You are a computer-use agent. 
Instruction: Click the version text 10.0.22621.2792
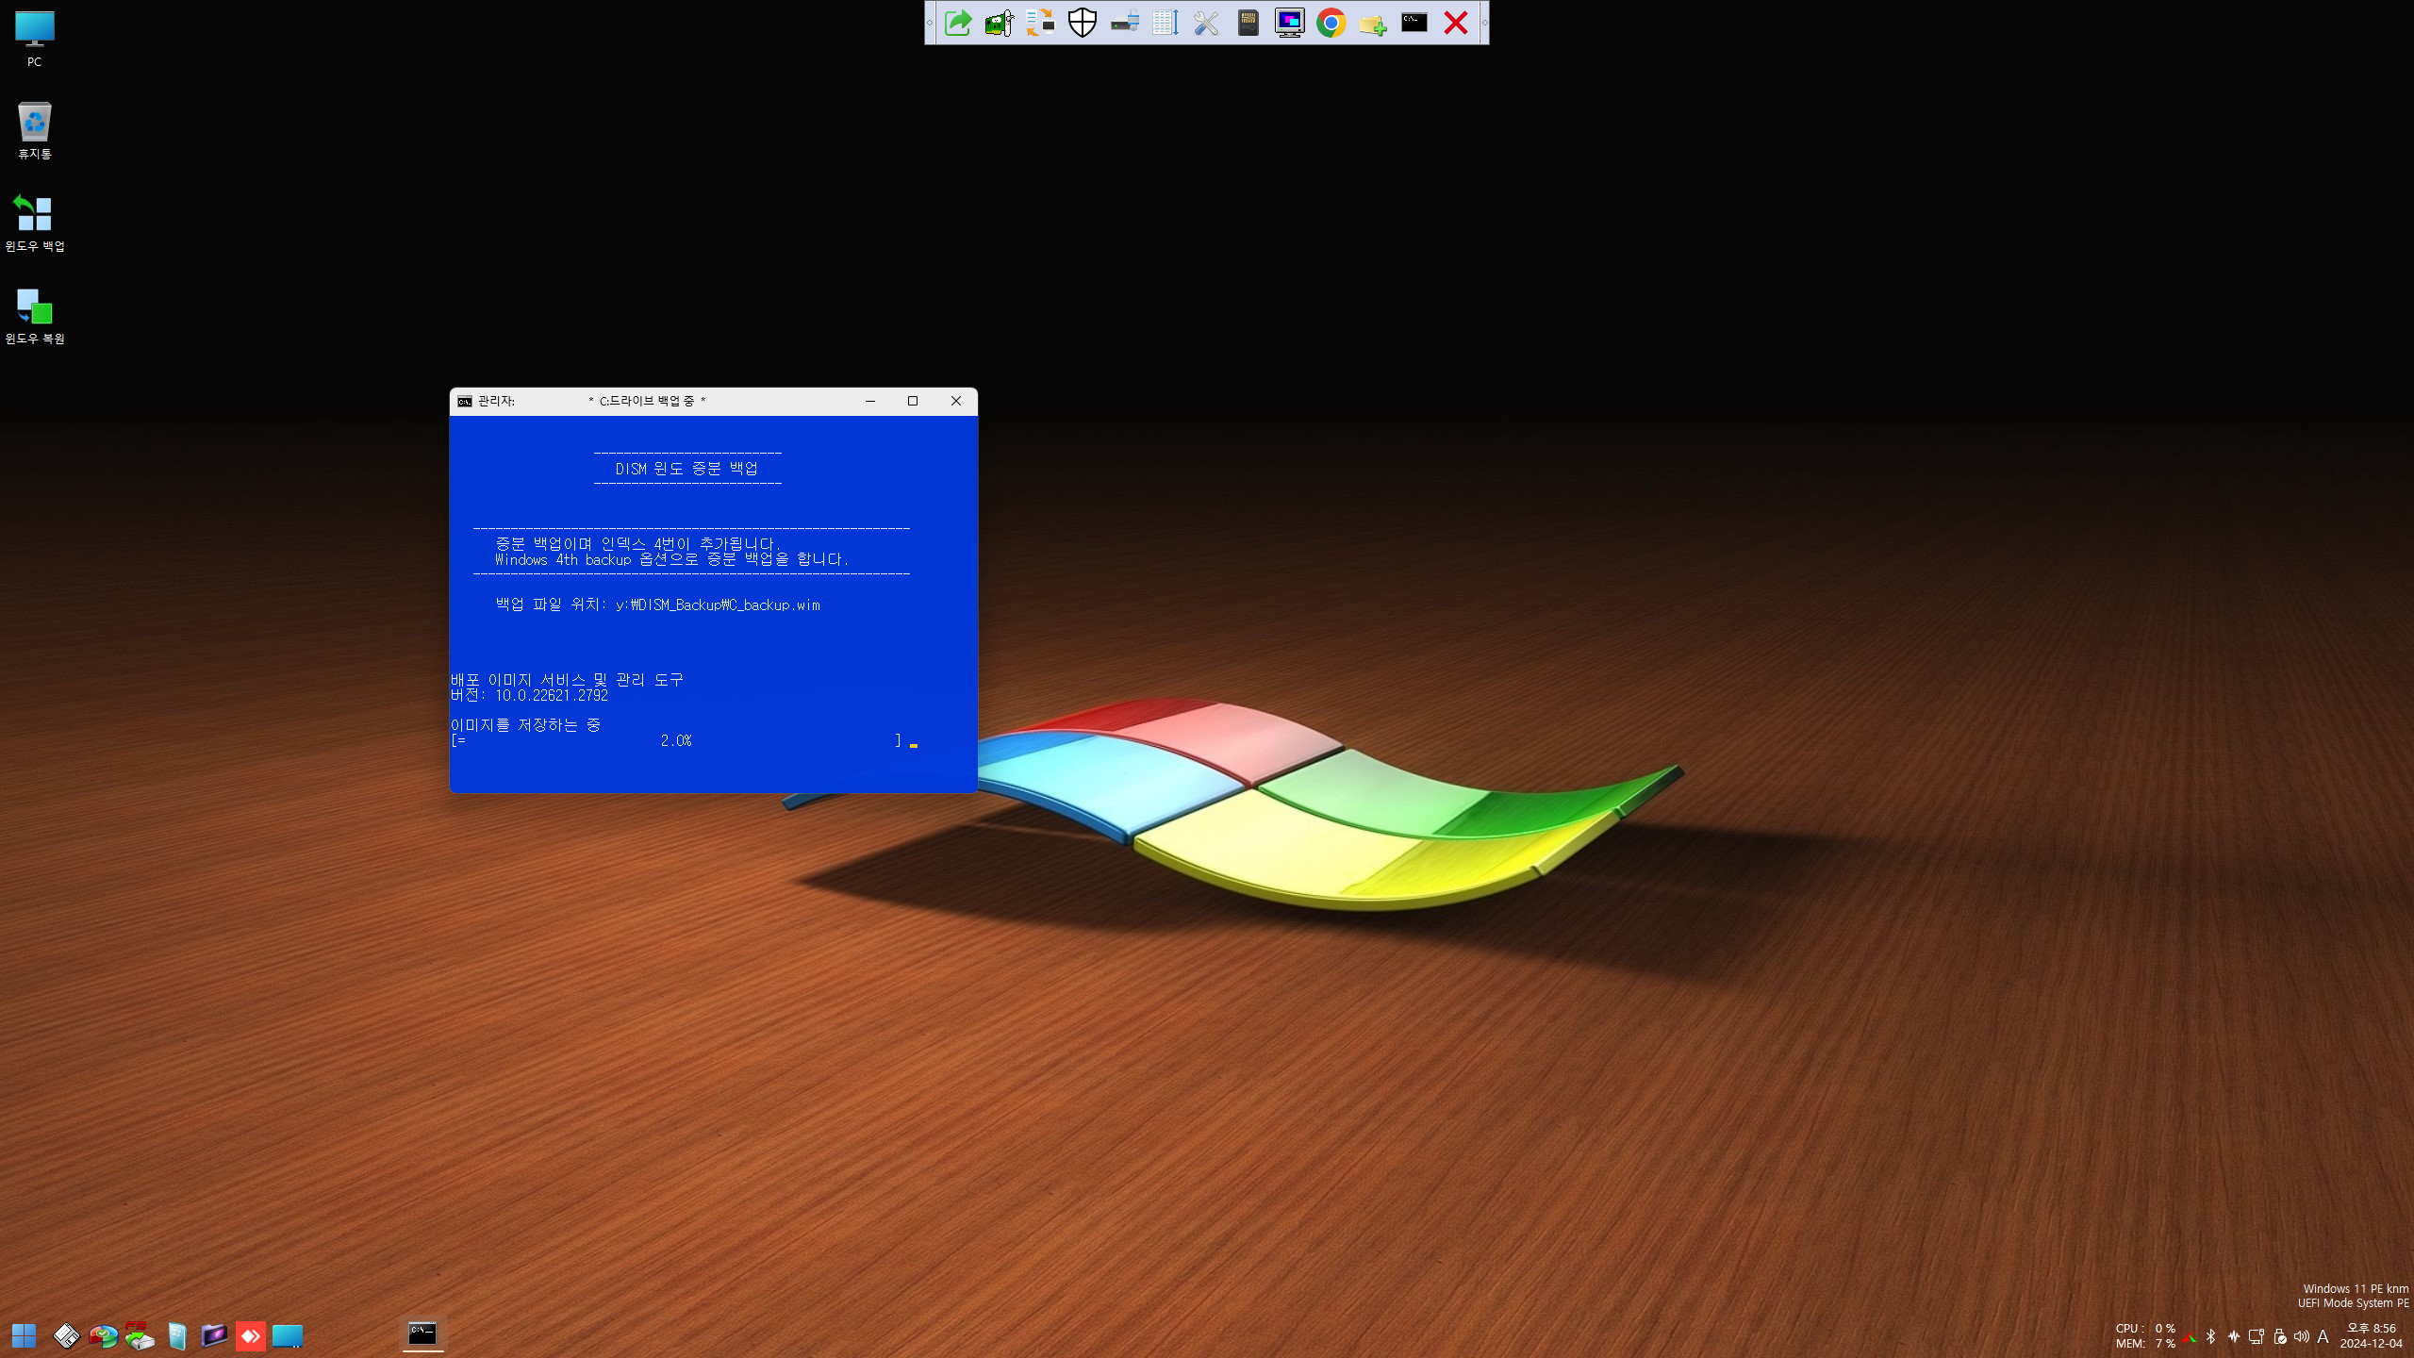click(552, 695)
